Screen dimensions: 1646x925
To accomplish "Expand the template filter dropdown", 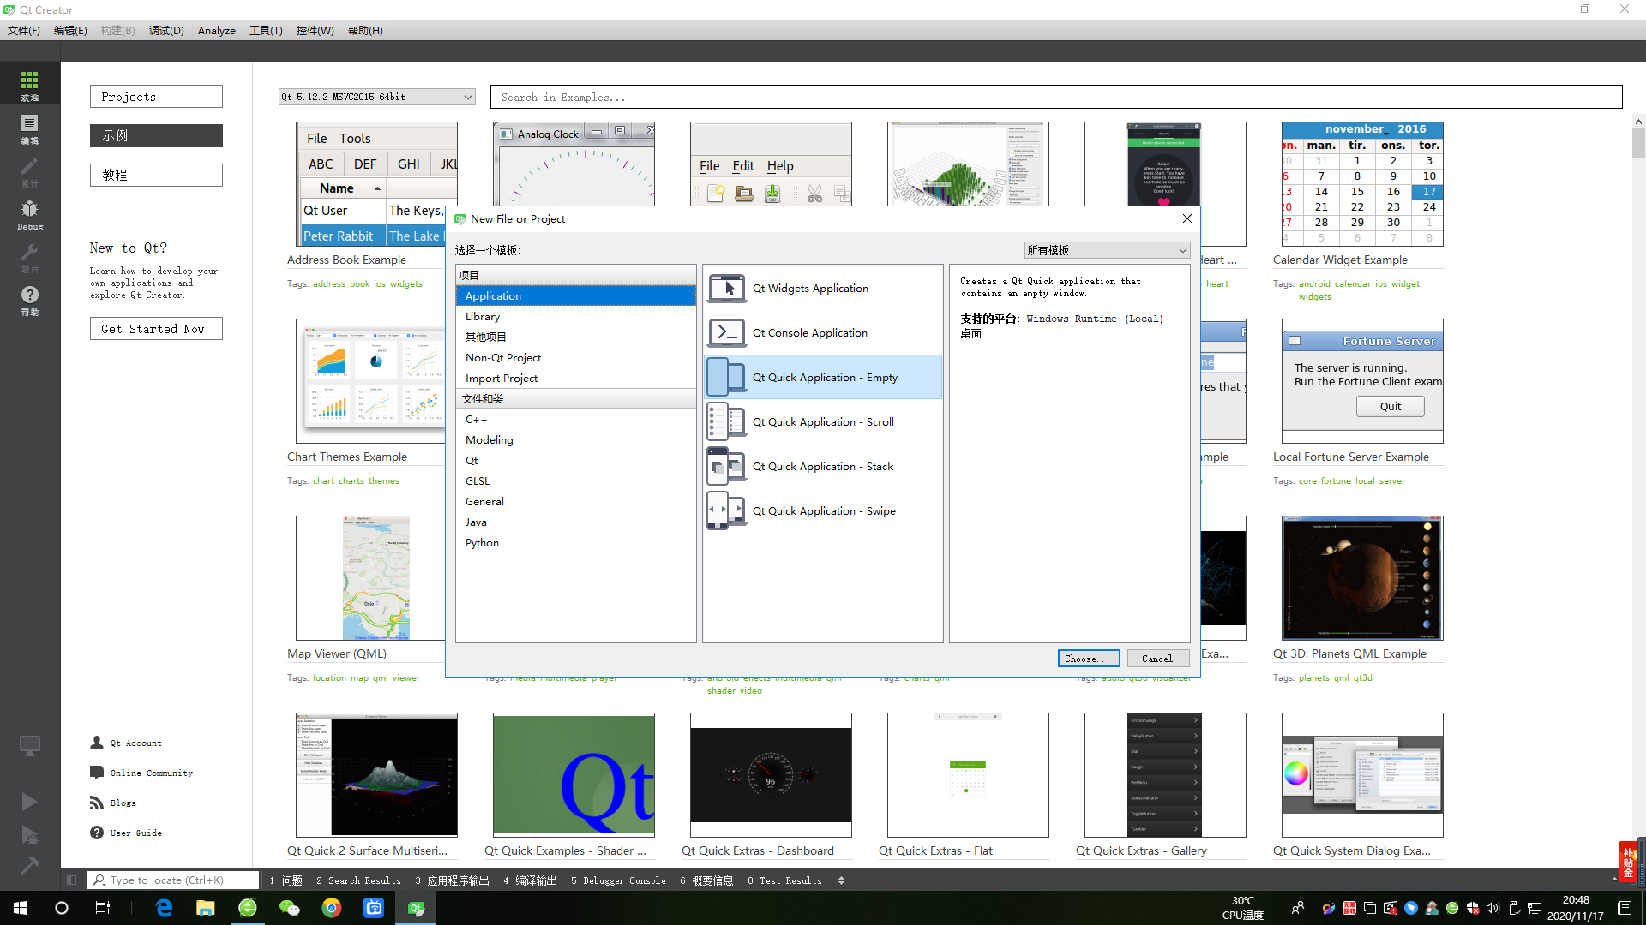I will [1107, 250].
